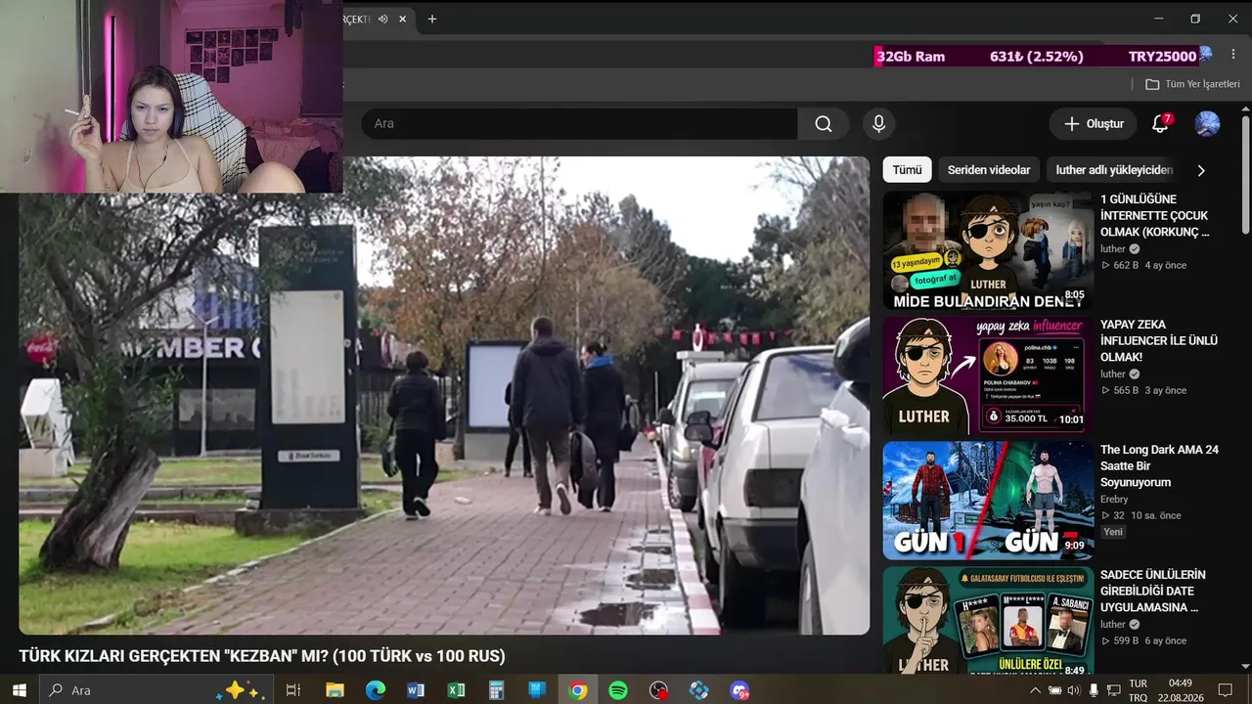Open the Chrome profile avatar in toolbar
Screen dimensions: 1252x704
click(1205, 54)
